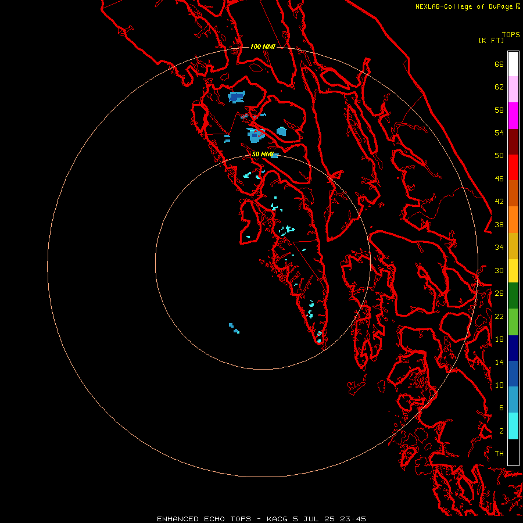Image resolution: width=523 pixels, height=523 pixels.
Task: Select the [K FT] units label
Action: point(491,40)
